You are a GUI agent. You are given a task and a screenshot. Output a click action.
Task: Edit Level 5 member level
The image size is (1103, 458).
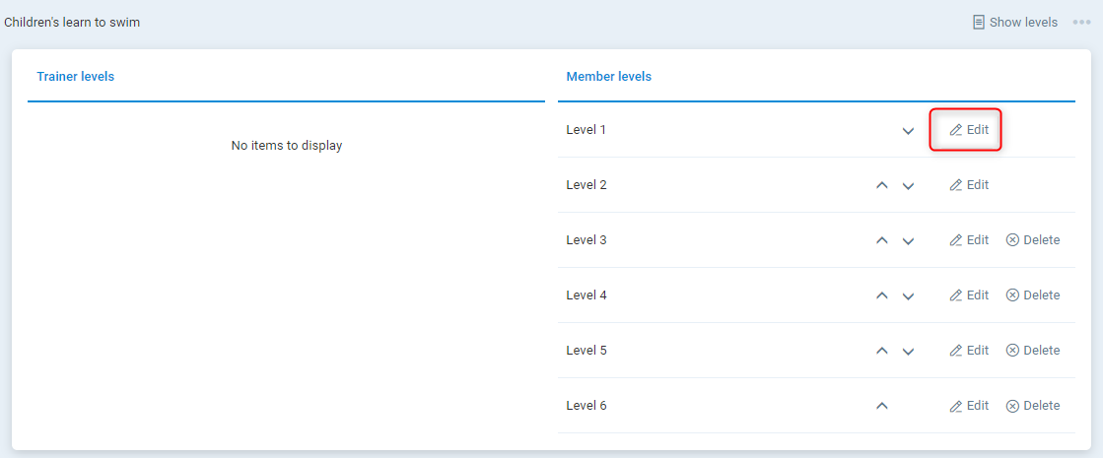968,351
